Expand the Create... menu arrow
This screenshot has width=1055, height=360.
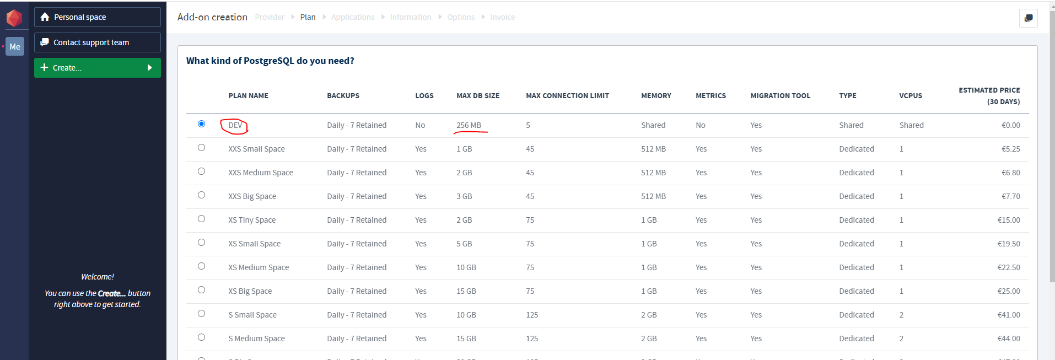(149, 68)
